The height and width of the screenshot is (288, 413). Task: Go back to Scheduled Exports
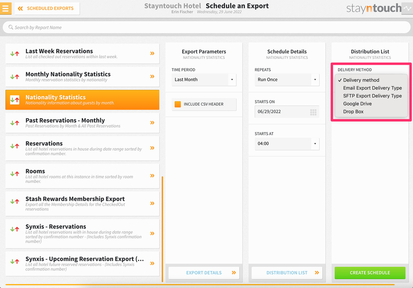tap(47, 9)
